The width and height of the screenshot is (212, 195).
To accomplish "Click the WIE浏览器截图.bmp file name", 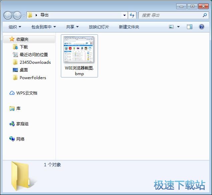I will click(x=79, y=71).
